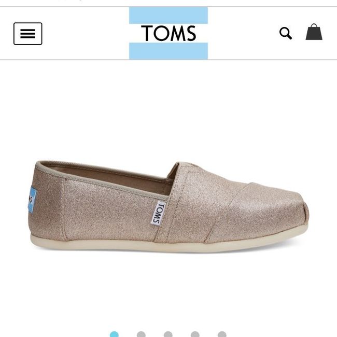The height and width of the screenshot is (337, 337).
Task: Tap the glitter slip-on shoe image
Action: [x=168, y=206]
